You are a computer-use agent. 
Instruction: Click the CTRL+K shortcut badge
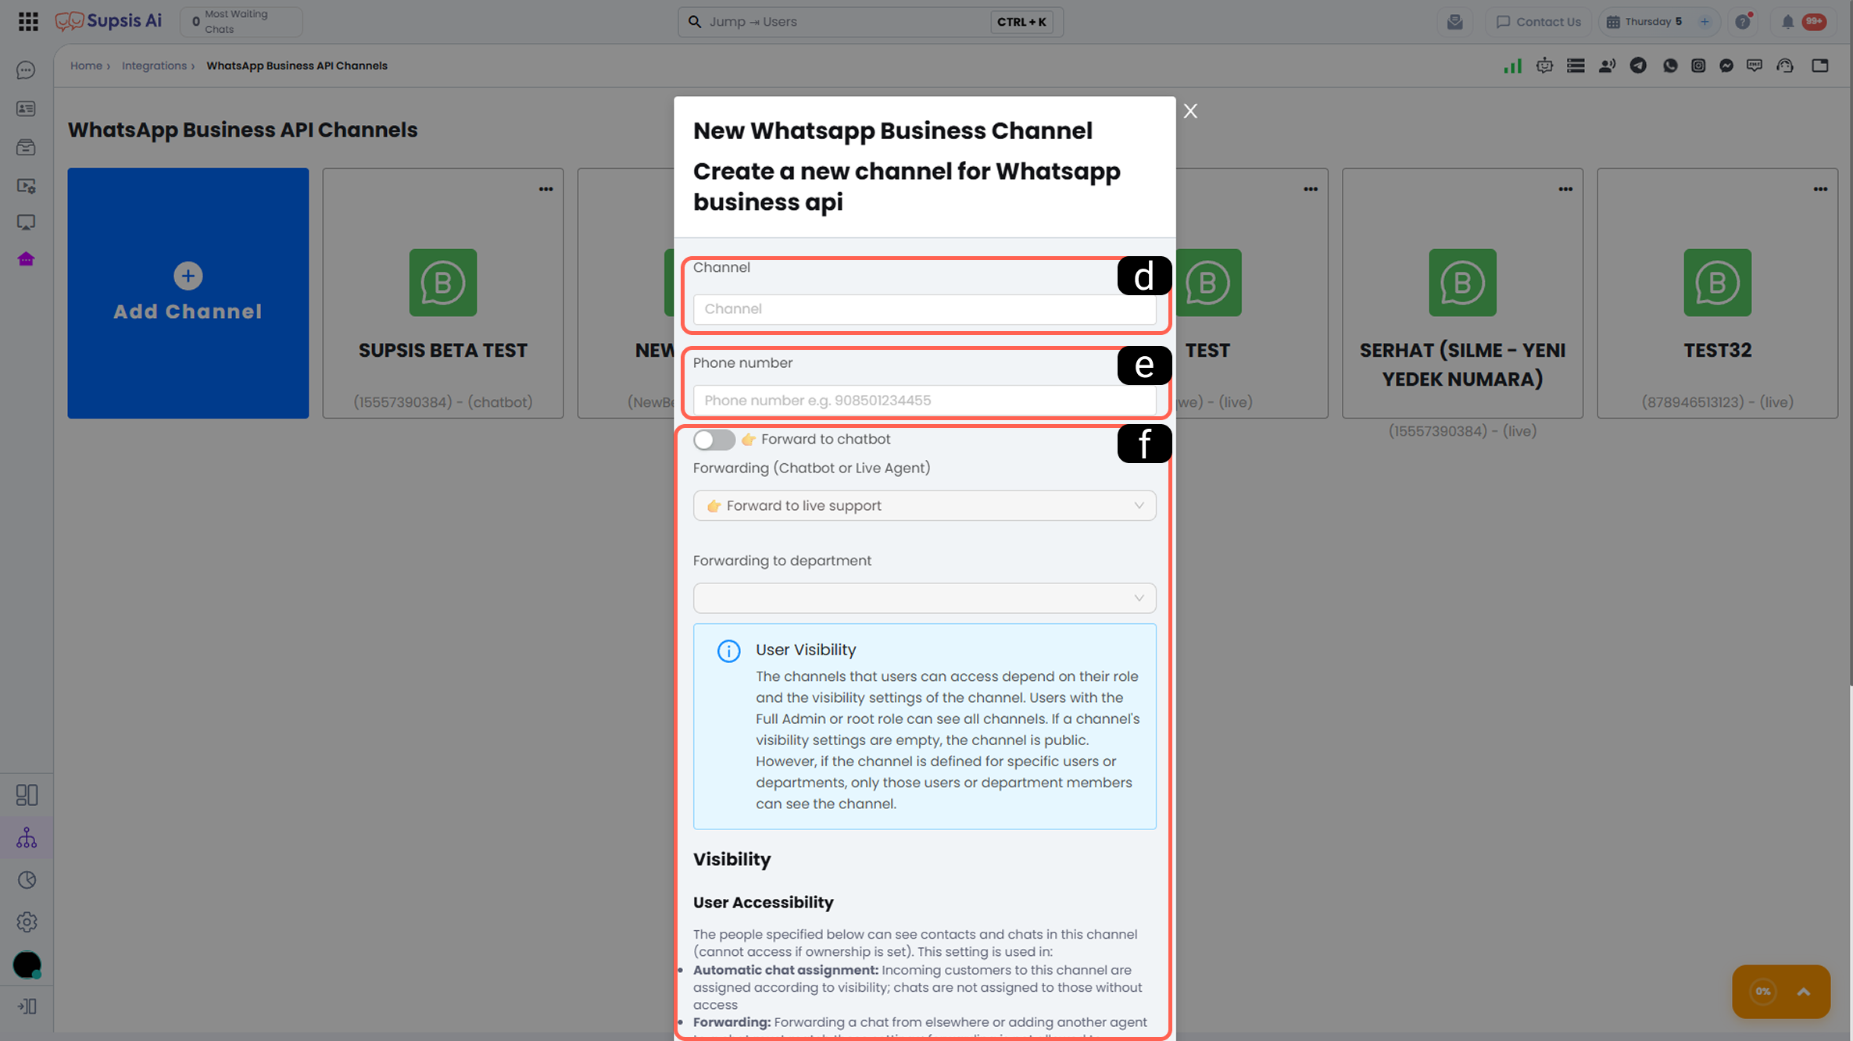[x=1021, y=22]
